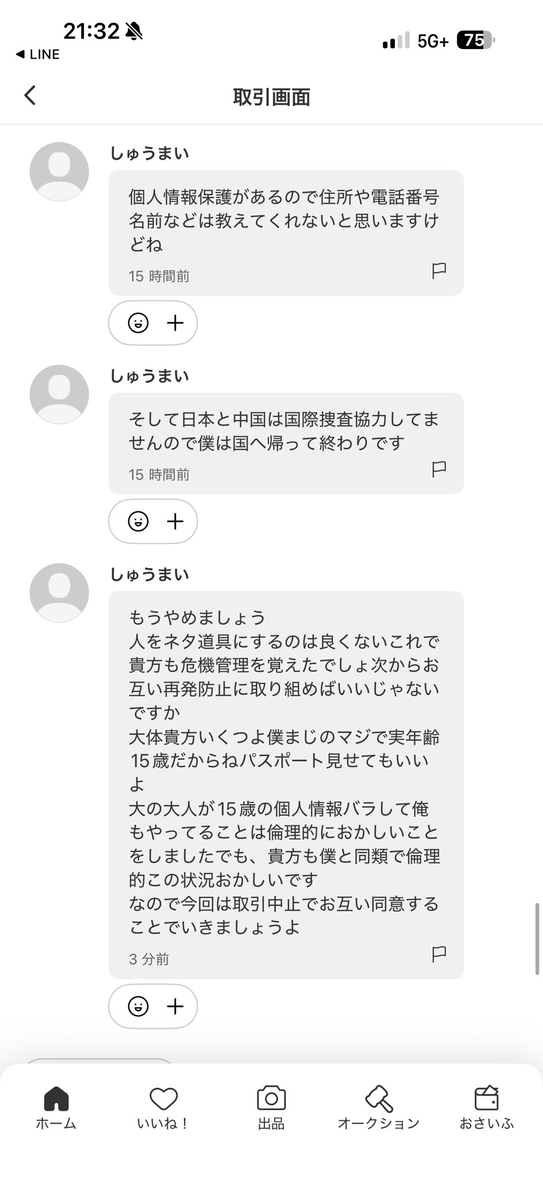
Task: Tap the back arrow in the header
Action: pos(31,95)
